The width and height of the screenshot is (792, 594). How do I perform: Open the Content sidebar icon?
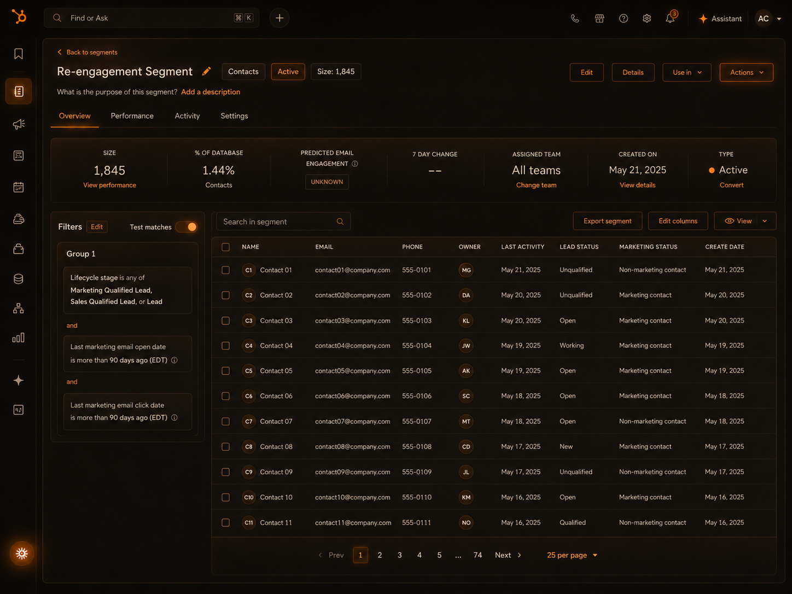(19, 156)
